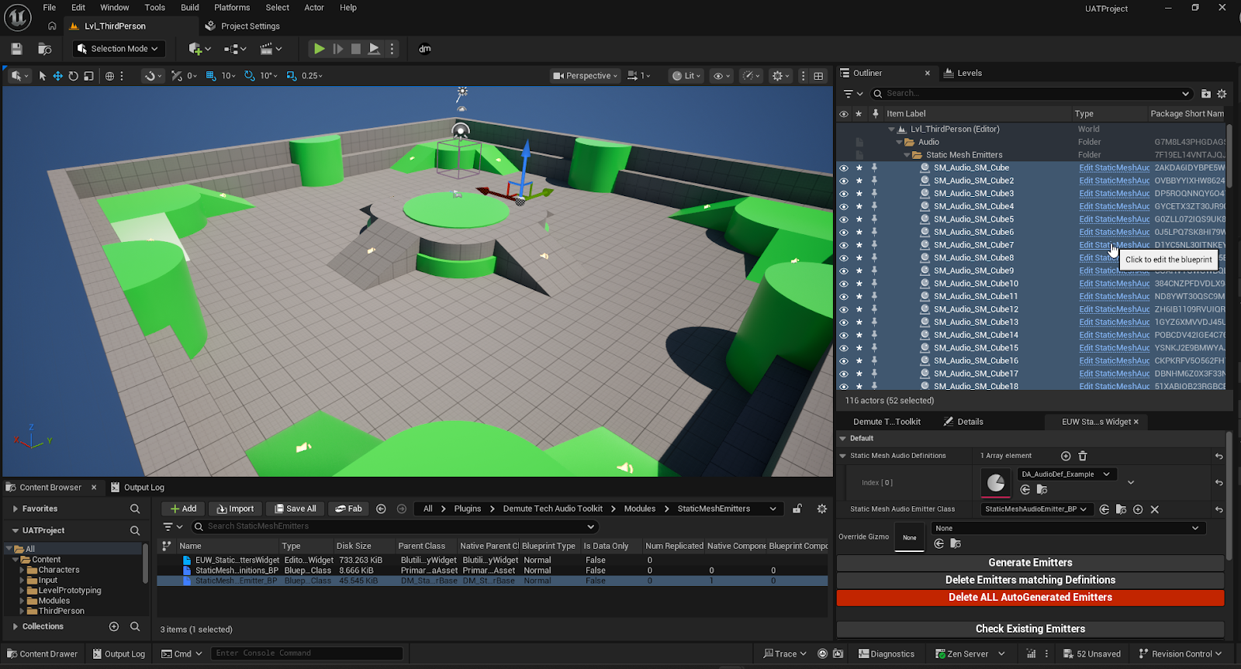The image size is (1241, 669).
Task: Remove all array elements with the trash icon
Action: [1083, 456]
